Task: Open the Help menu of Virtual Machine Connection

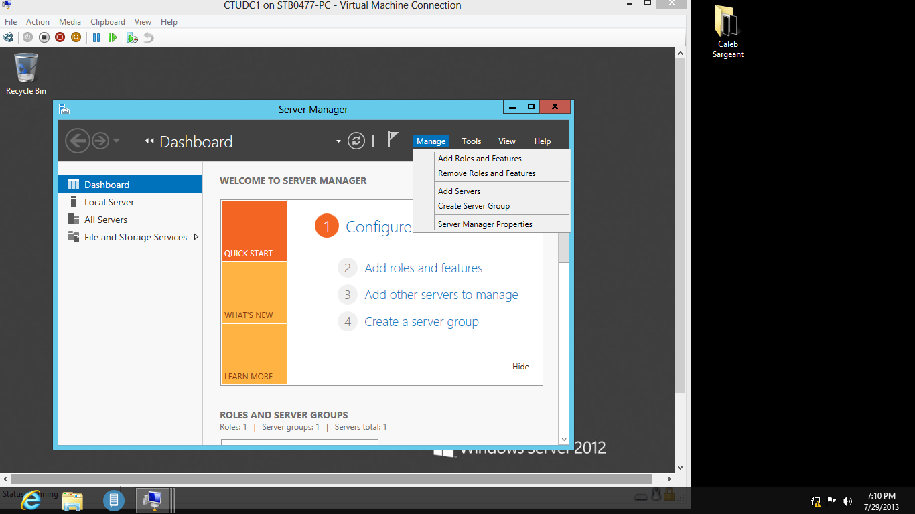Action: pos(169,22)
